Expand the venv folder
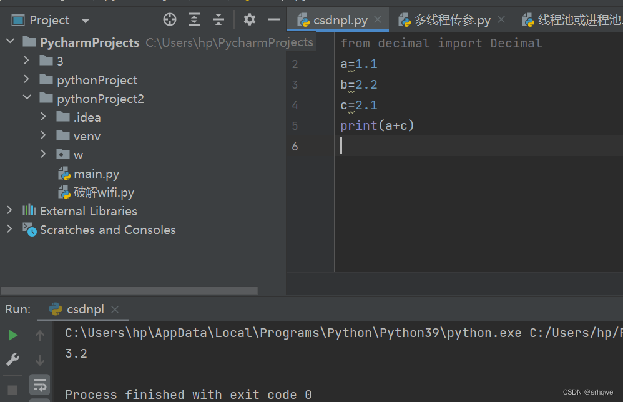Viewport: 623px width, 402px height. (x=42, y=135)
